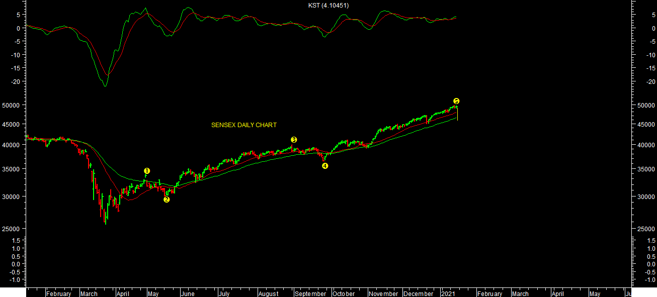657x297 pixels.
Task: Click the June label on the time axis
Action: (187, 294)
